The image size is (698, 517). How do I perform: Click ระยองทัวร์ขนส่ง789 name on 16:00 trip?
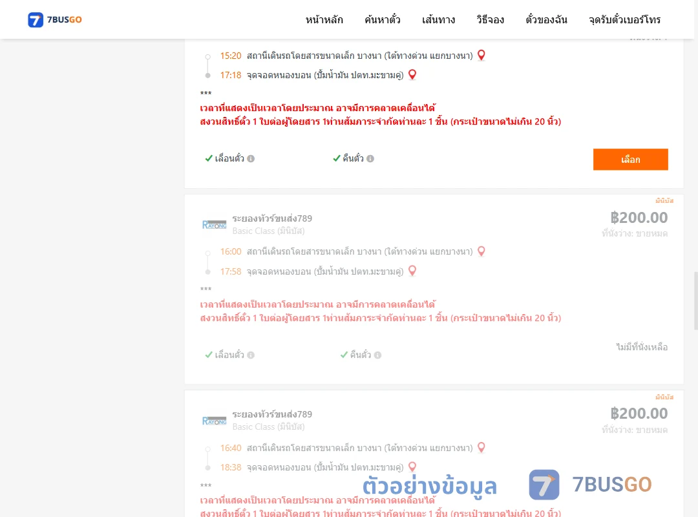pyautogui.click(x=272, y=218)
